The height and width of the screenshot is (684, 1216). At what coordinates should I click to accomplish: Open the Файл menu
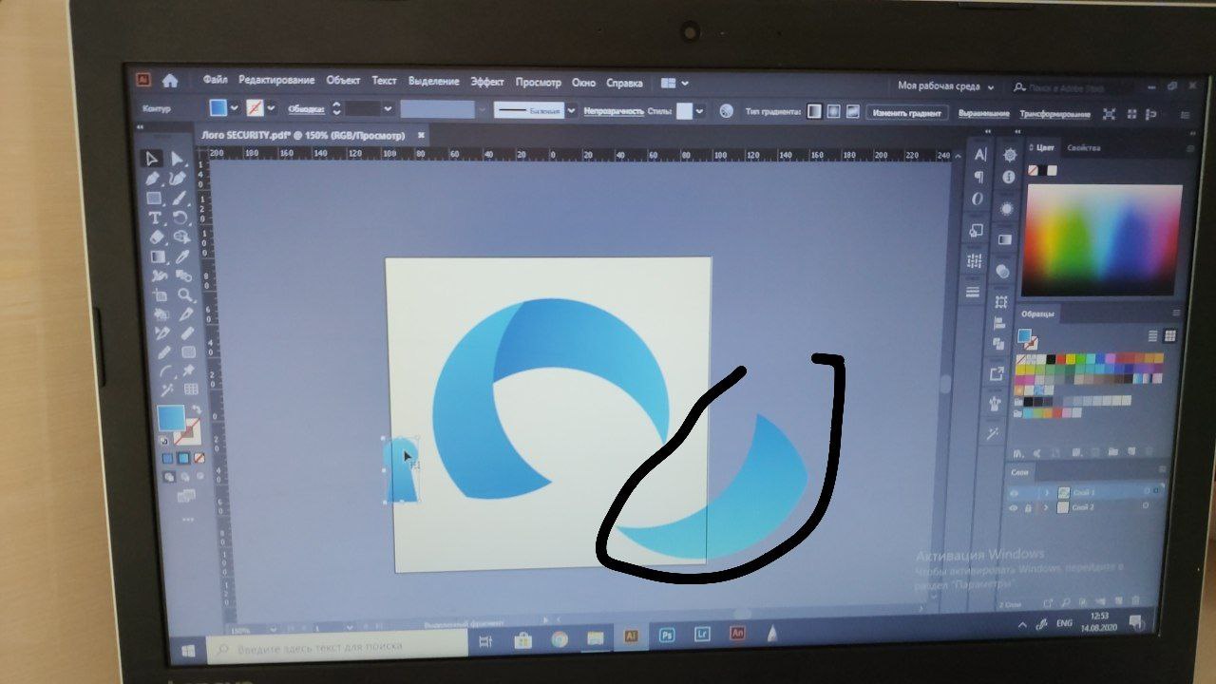pyautogui.click(x=215, y=81)
